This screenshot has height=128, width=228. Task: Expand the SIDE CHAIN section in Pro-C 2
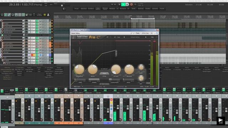pyautogui.click(x=104, y=84)
